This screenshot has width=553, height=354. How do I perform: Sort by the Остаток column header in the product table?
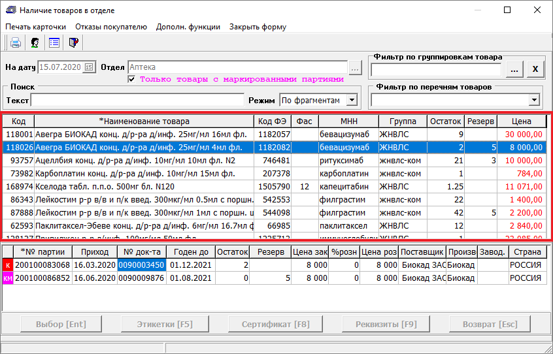446,121
